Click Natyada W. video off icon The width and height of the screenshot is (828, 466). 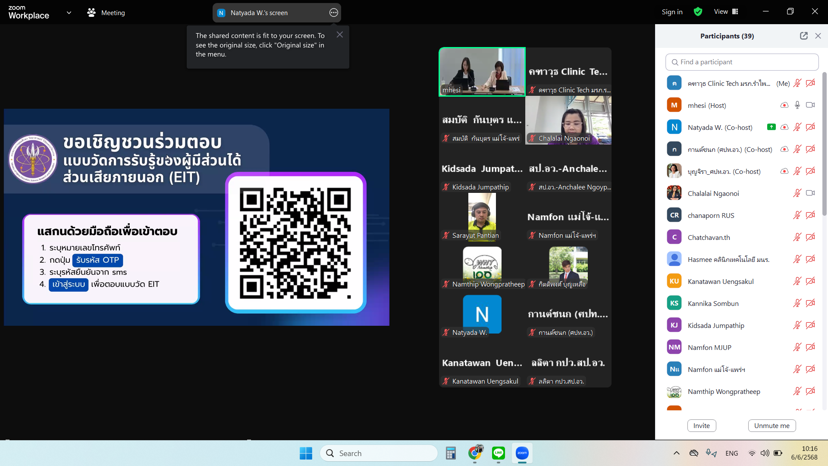tap(810, 127)
